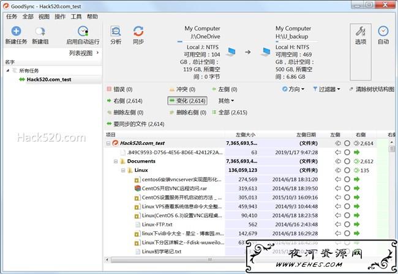Click green right arrow for centos6安装vncserver row

[x=357, y=179]
